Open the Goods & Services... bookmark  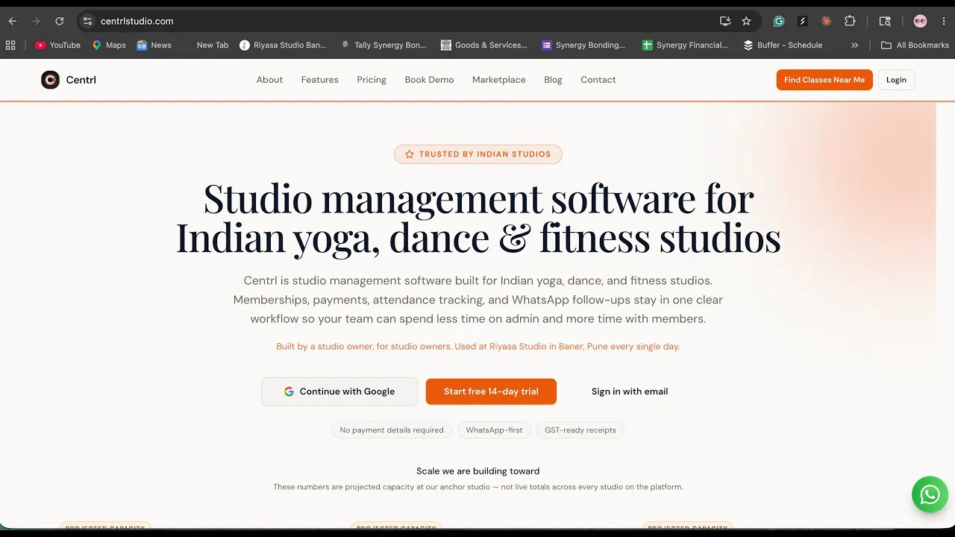484,45
